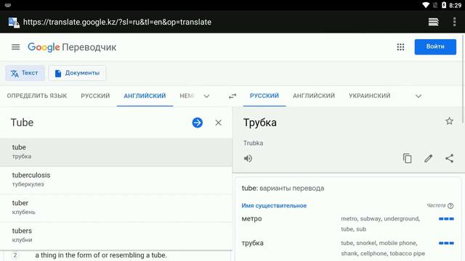Choose Английский as source language
This screenshot has height=261, width=465.
click(x=145, y=96)
